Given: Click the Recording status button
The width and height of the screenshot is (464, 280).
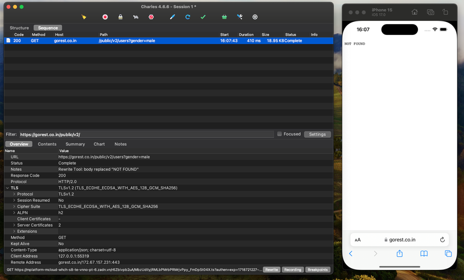Looking at the screenshot, I should click(x=292, y=270).
